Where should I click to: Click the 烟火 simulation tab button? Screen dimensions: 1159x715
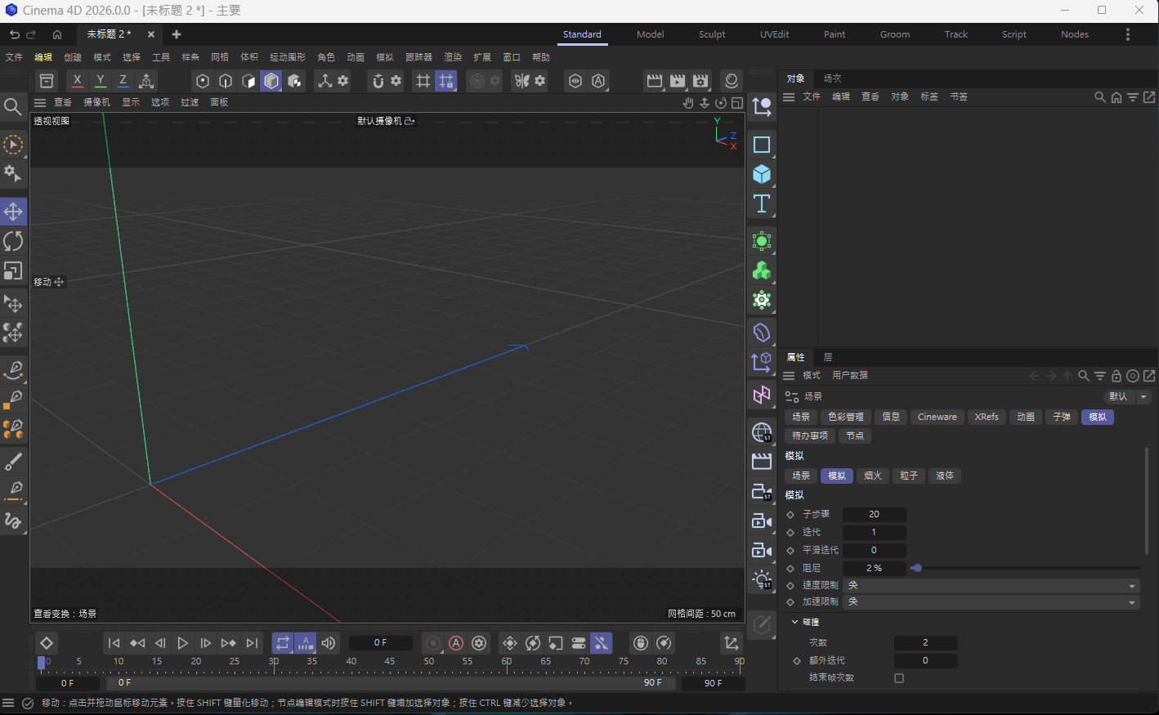click(872, 476)
